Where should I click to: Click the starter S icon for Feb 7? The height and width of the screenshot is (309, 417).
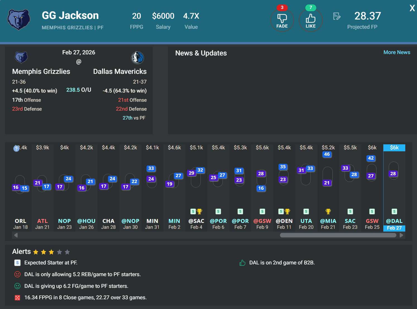coord(240,211)
